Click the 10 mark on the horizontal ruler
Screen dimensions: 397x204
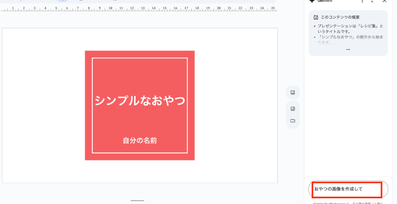(x=110, y=8)
